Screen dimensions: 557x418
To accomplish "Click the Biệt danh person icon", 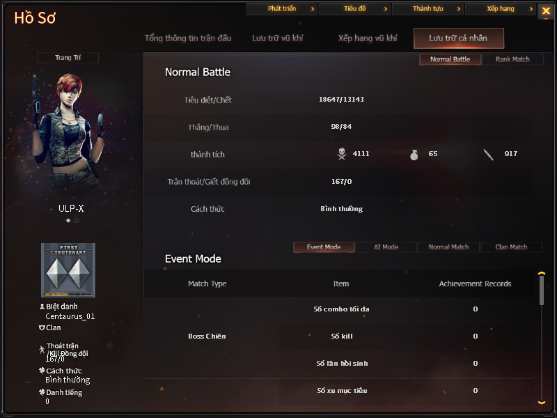I will (42, 306).
